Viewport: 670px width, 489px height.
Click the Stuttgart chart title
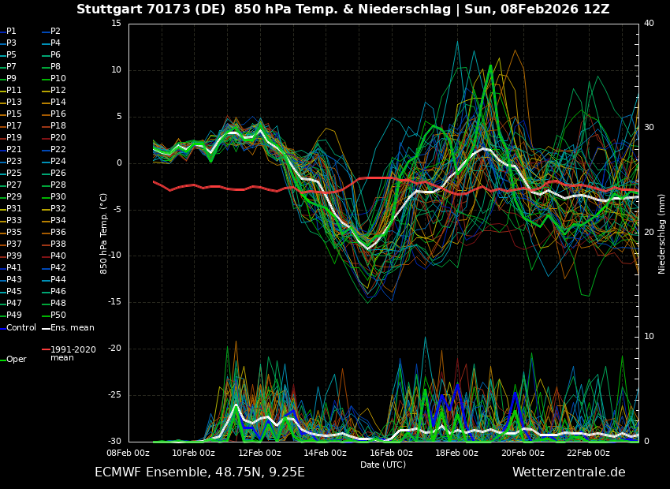coord(343,9)
